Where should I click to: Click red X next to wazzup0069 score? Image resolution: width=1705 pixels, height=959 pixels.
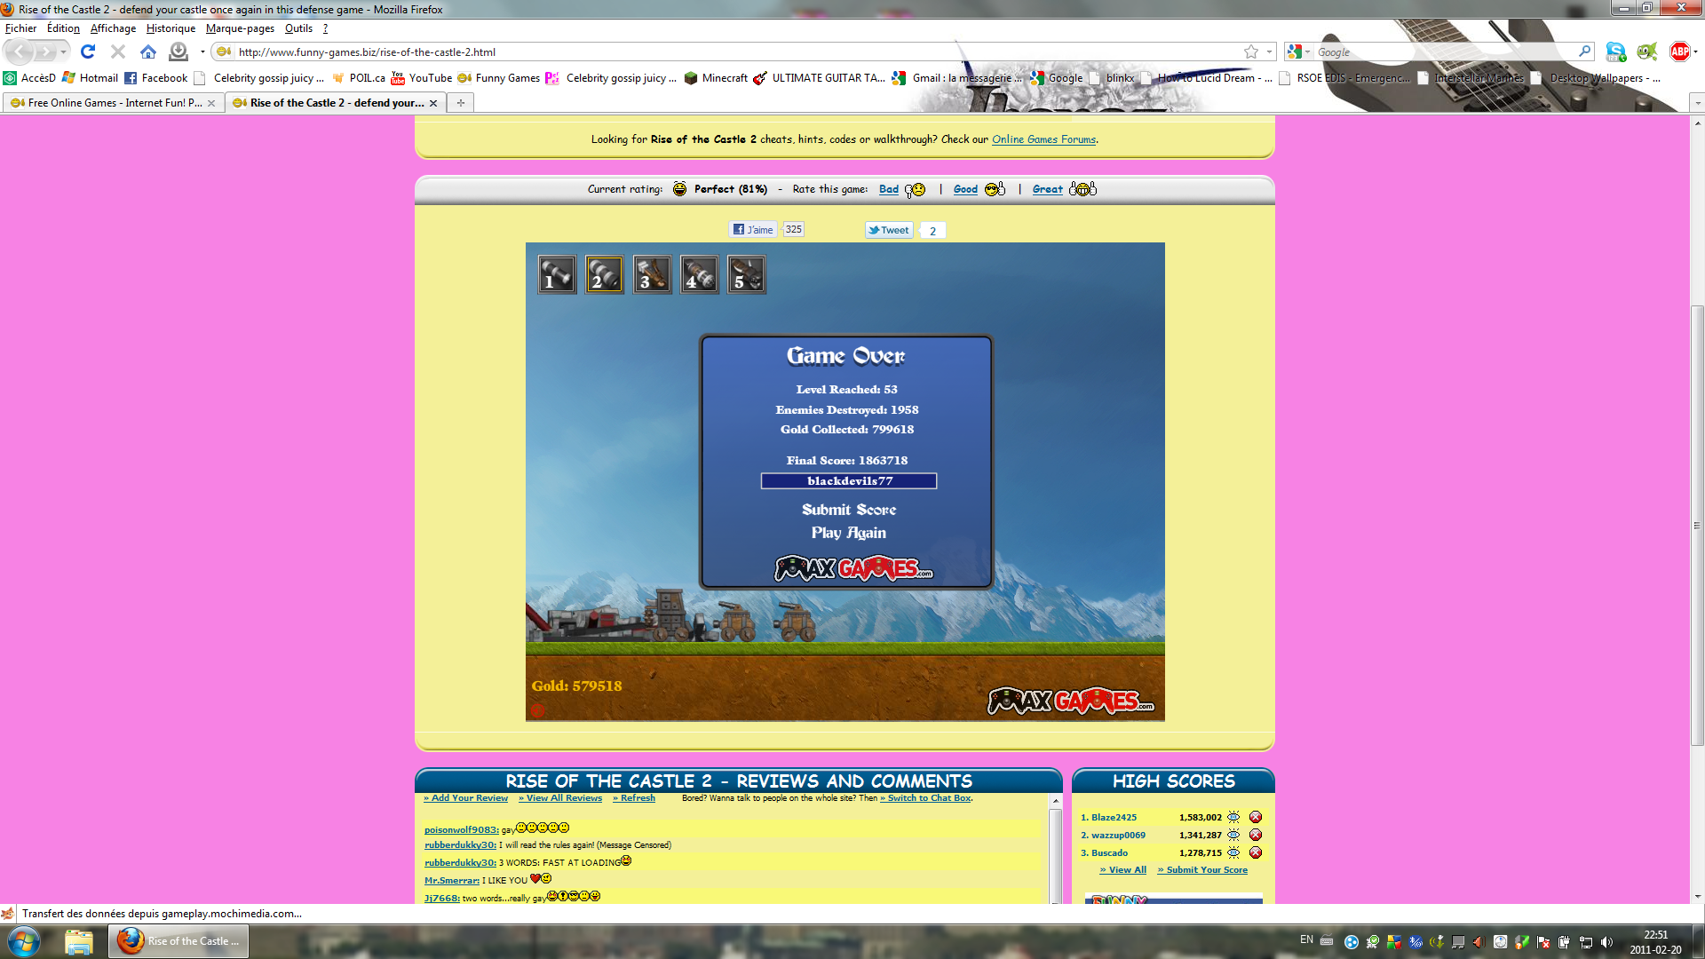pyautogui.click(x=1256, y=835)
